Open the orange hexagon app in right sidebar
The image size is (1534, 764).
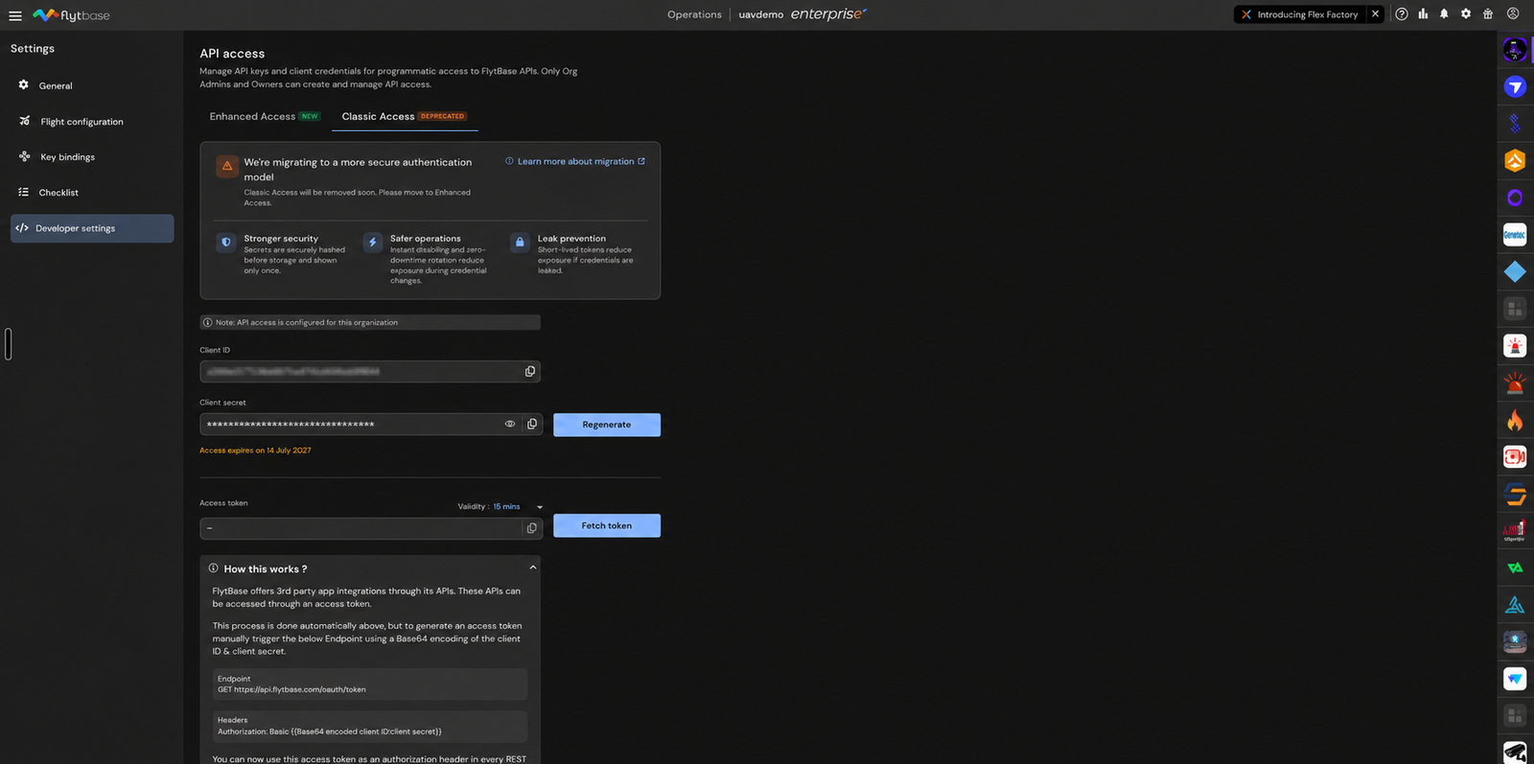[x=1515, y=160]
